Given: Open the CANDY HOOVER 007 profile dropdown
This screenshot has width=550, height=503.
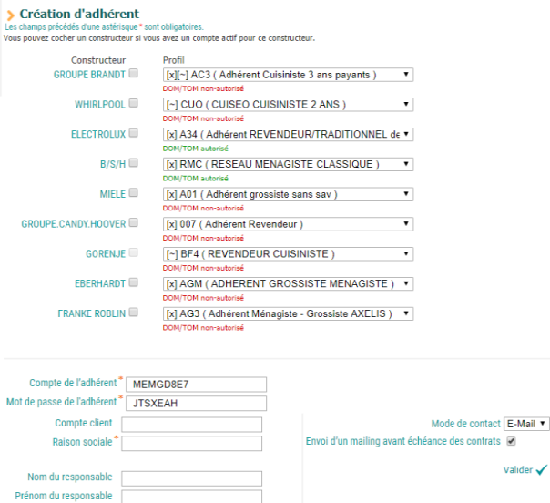Looking at the screenshot, I should (x=288, y=224).
